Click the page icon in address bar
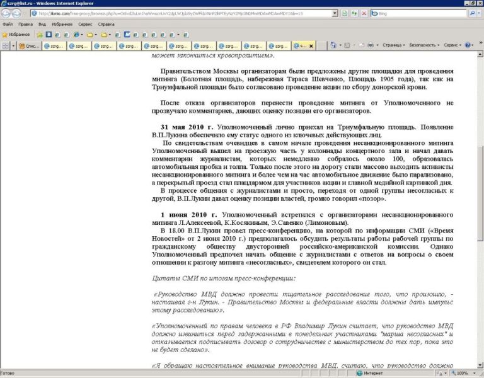Viewport: 484px width, 378px height. click(34, 13)
